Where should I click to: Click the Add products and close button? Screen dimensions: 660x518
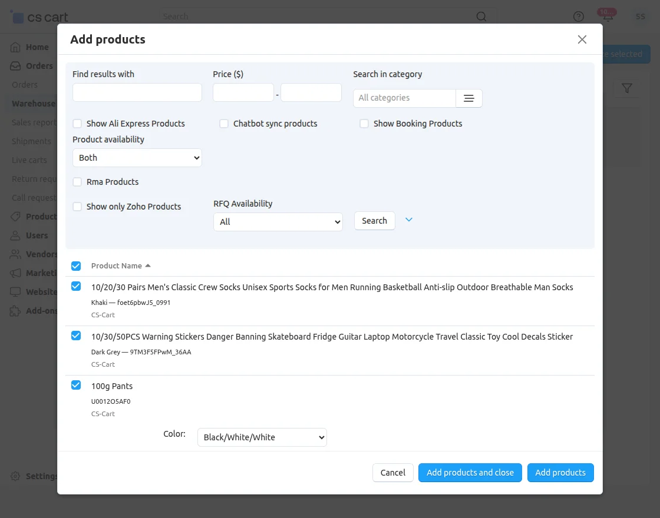pos(470,472)
